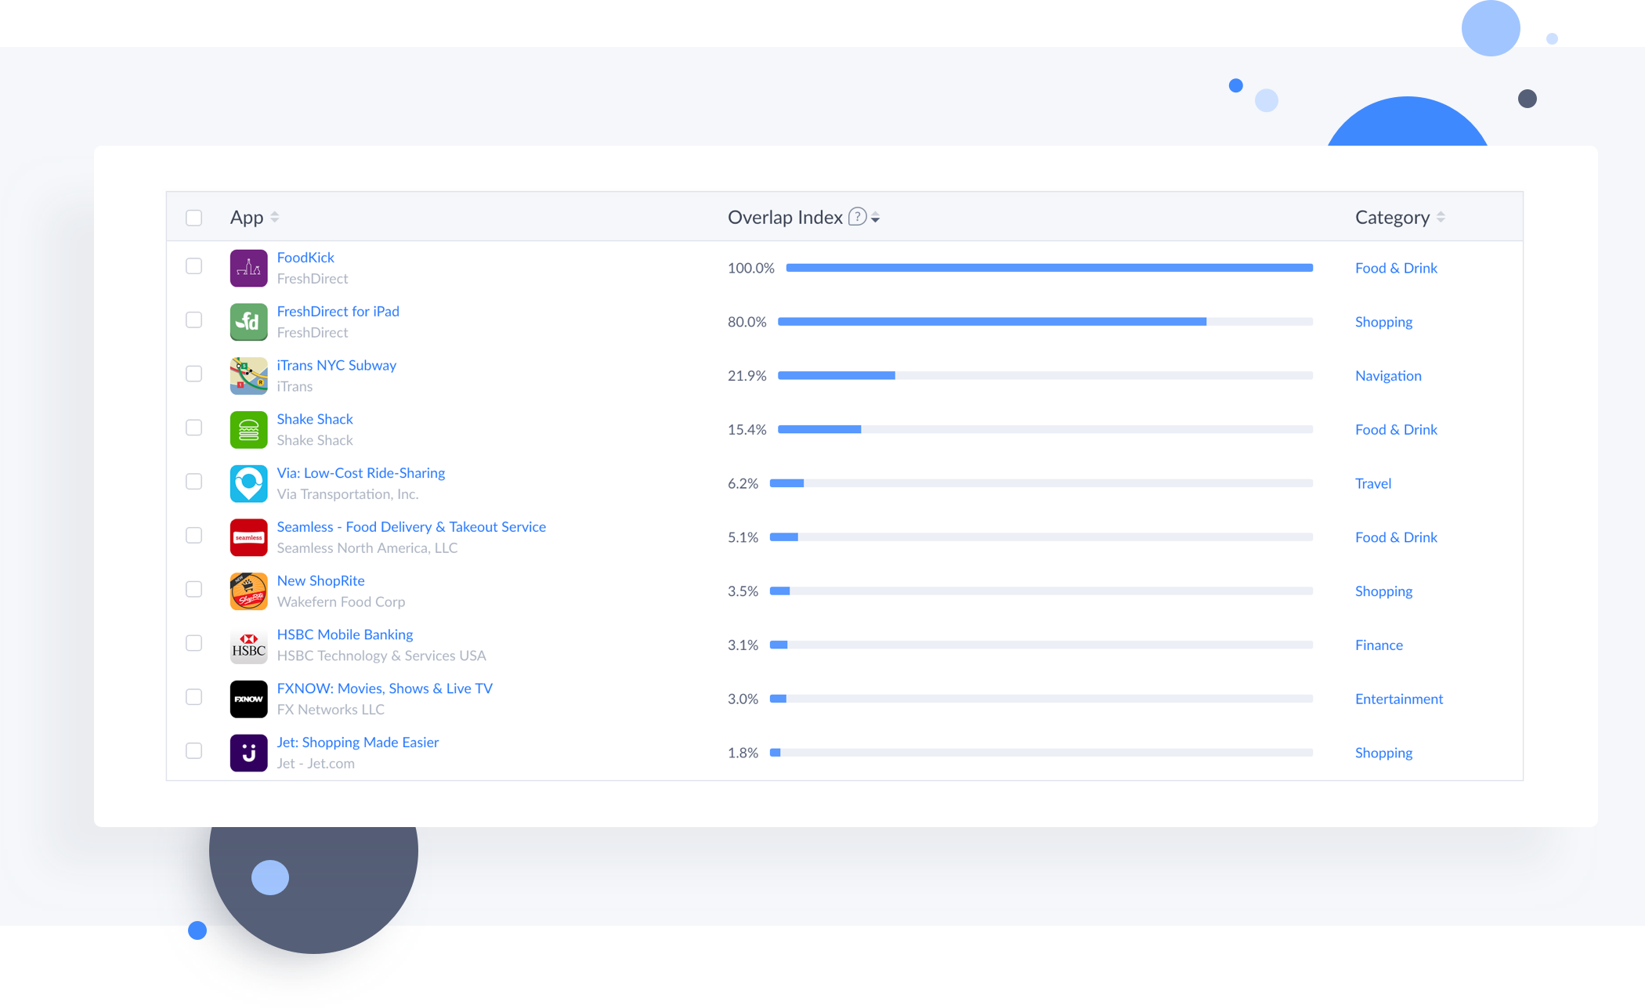Screen dimensions: 1645x1008
Task: Click the Jet - Jet.com publisher text
Action: (316, 764)
